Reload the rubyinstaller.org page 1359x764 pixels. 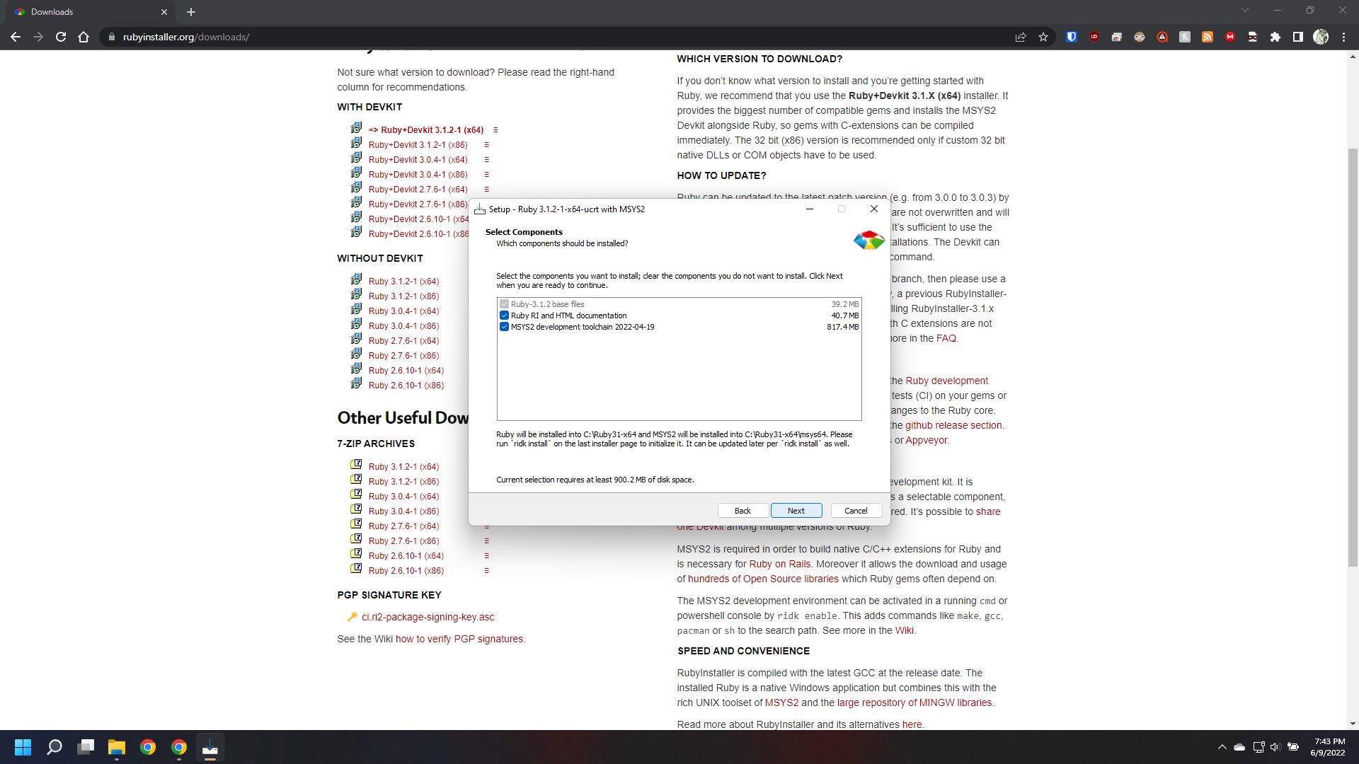(61, 37)
